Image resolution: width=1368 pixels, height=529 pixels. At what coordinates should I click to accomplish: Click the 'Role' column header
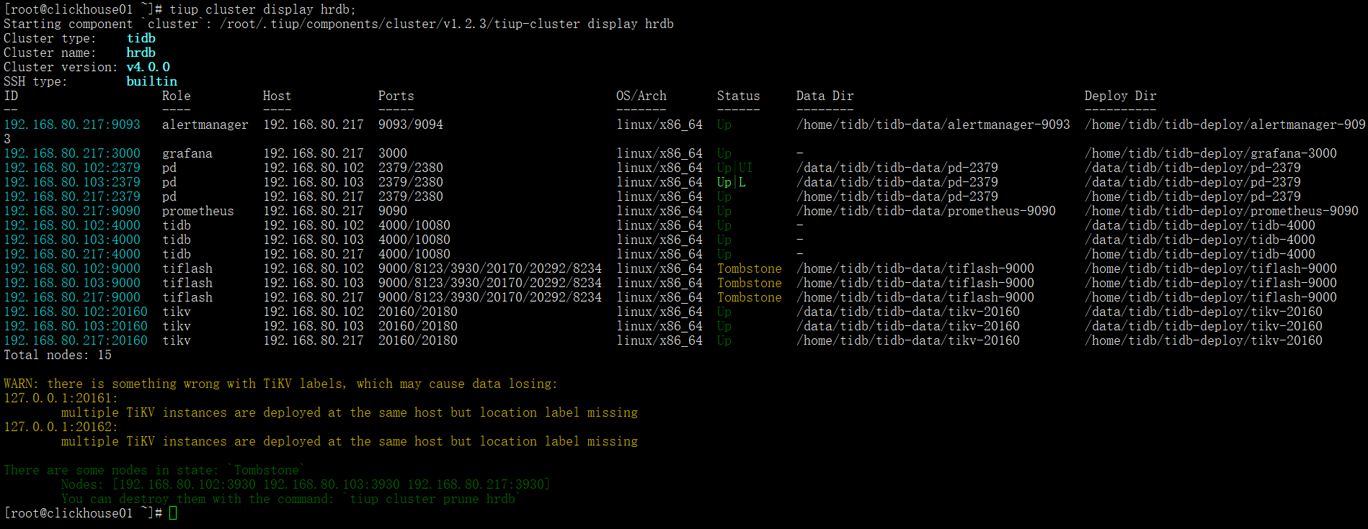click(x=177, y=96)
